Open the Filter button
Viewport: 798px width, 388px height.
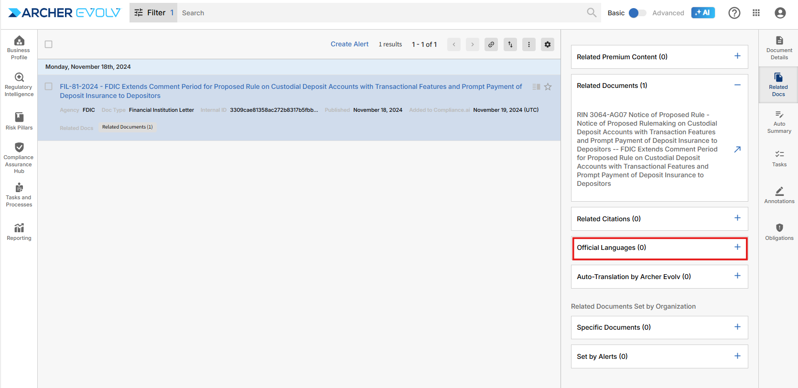[153, 13]
